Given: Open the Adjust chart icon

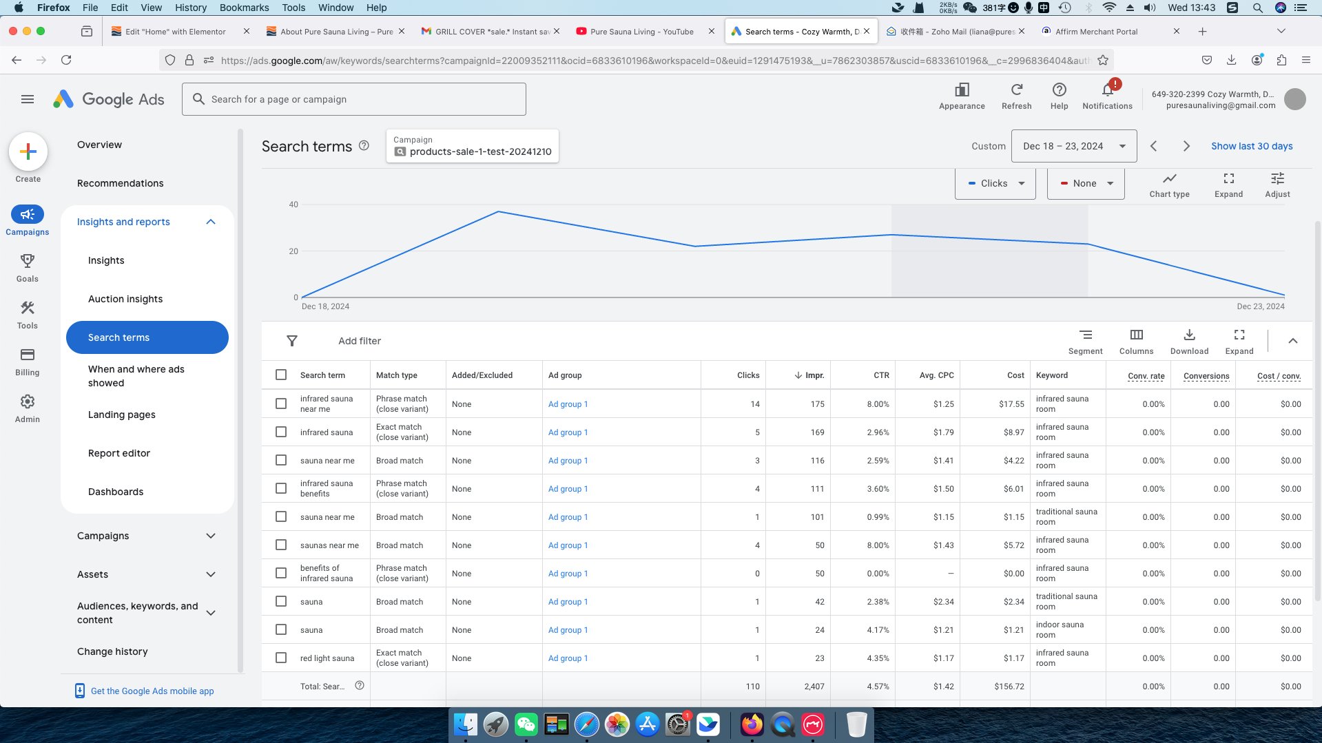Looking at the screenshot, I should pos(1277,178).
